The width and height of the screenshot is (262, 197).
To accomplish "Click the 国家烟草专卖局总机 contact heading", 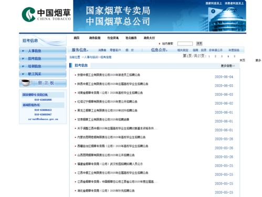I will [x=35, y=95].
